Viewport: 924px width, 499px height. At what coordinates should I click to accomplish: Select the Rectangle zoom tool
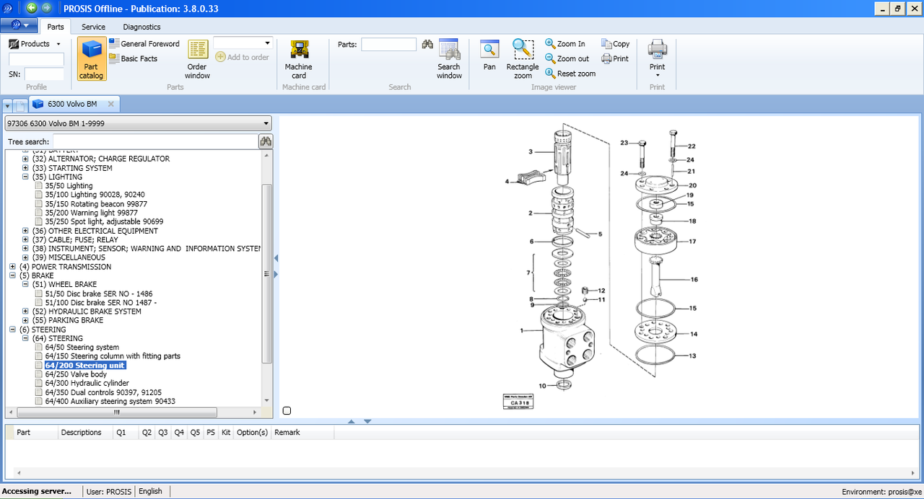pyautogui.click(x=523, y=59)
